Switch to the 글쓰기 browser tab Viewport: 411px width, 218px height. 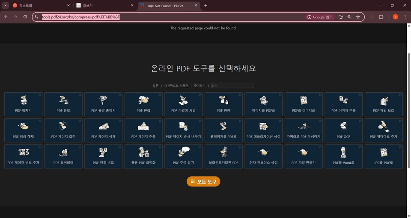[105, 6]
